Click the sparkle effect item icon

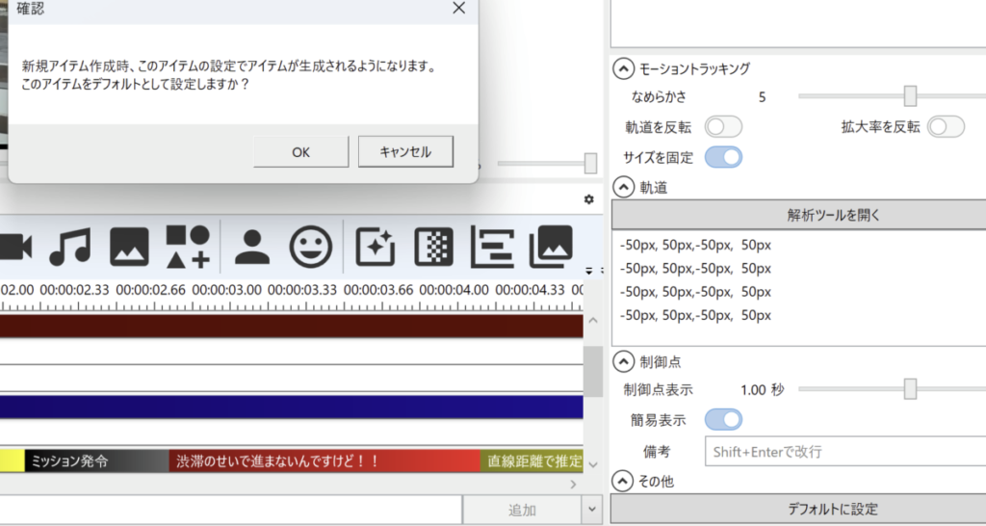[376, 248]
